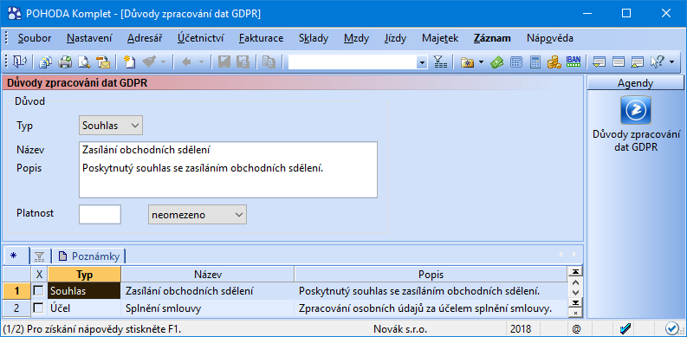Screen dimensions: 687x337
Task: Open the Typ dropdown showing Souhlas
Action: point(111,126)
